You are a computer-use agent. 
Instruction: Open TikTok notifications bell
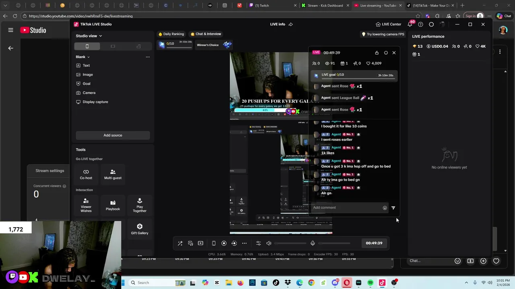[x=410, y=24]
